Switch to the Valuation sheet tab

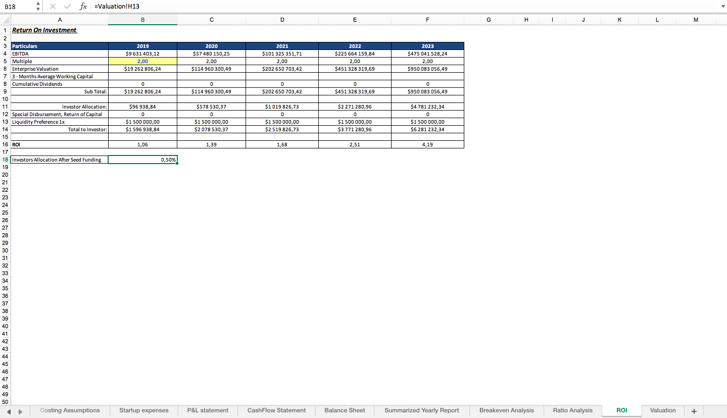pyautogui.click(x=663, y=410)
